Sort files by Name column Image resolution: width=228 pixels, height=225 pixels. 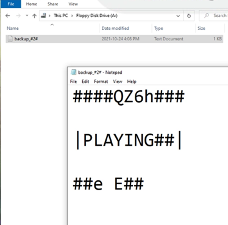[x=13, y=28]
